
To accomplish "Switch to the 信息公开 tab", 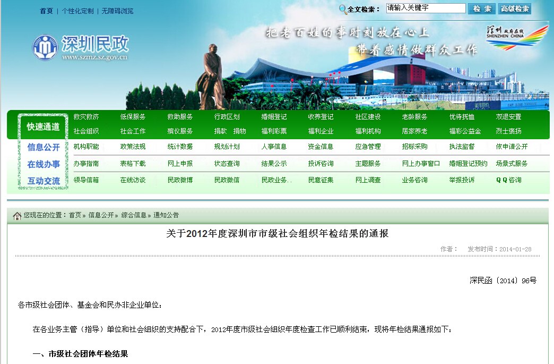I will click(44, 147).
